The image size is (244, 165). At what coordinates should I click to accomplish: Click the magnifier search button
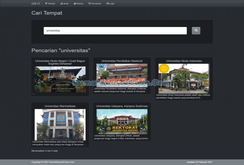196,31
